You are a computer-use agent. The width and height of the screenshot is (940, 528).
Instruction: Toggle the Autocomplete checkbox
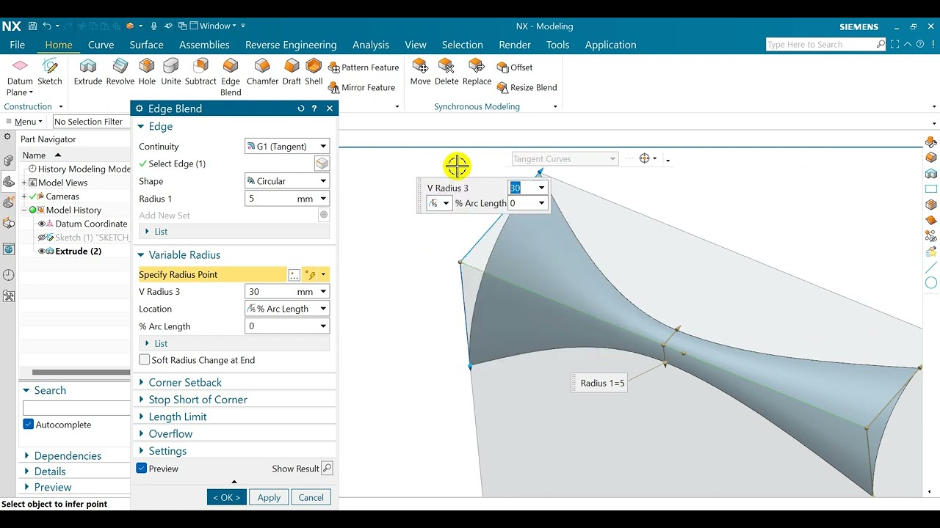pos(29,425)
